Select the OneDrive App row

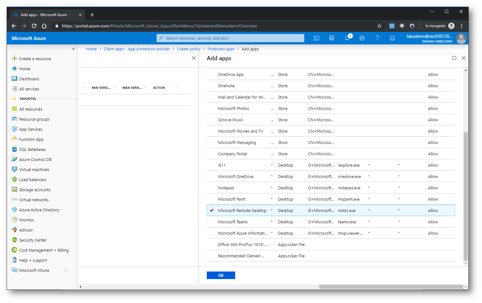(331, 75)
